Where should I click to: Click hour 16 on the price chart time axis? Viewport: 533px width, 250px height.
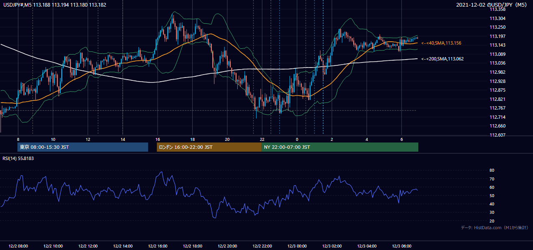click(x=158, y=139)
